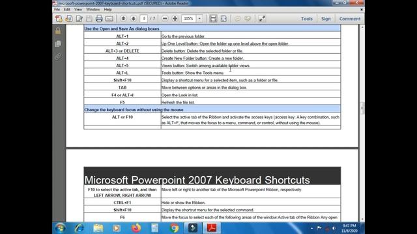Click the 'Microsoft Powerpoint 2007 Keyboard Shortcuts' heading
This screenshot has width=417, height=234.
(197, 180)
